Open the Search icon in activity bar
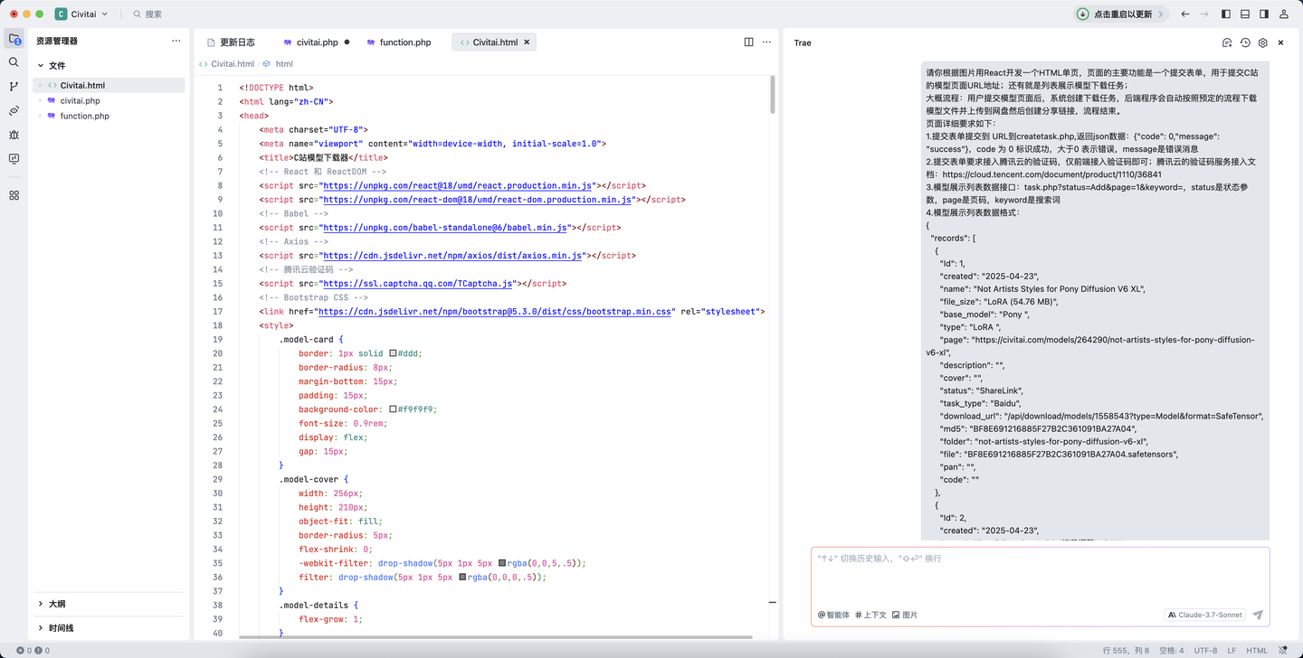 point(14,62)
